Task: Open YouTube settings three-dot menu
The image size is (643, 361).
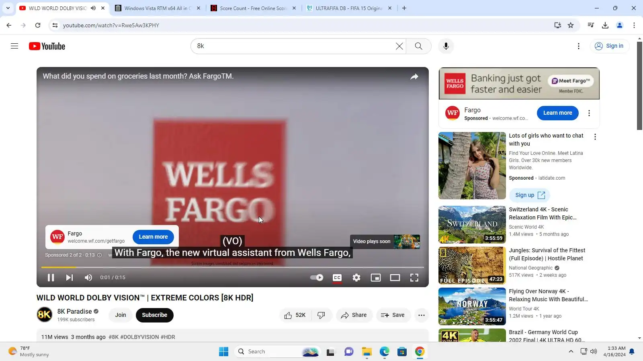Action: (579, 46)
